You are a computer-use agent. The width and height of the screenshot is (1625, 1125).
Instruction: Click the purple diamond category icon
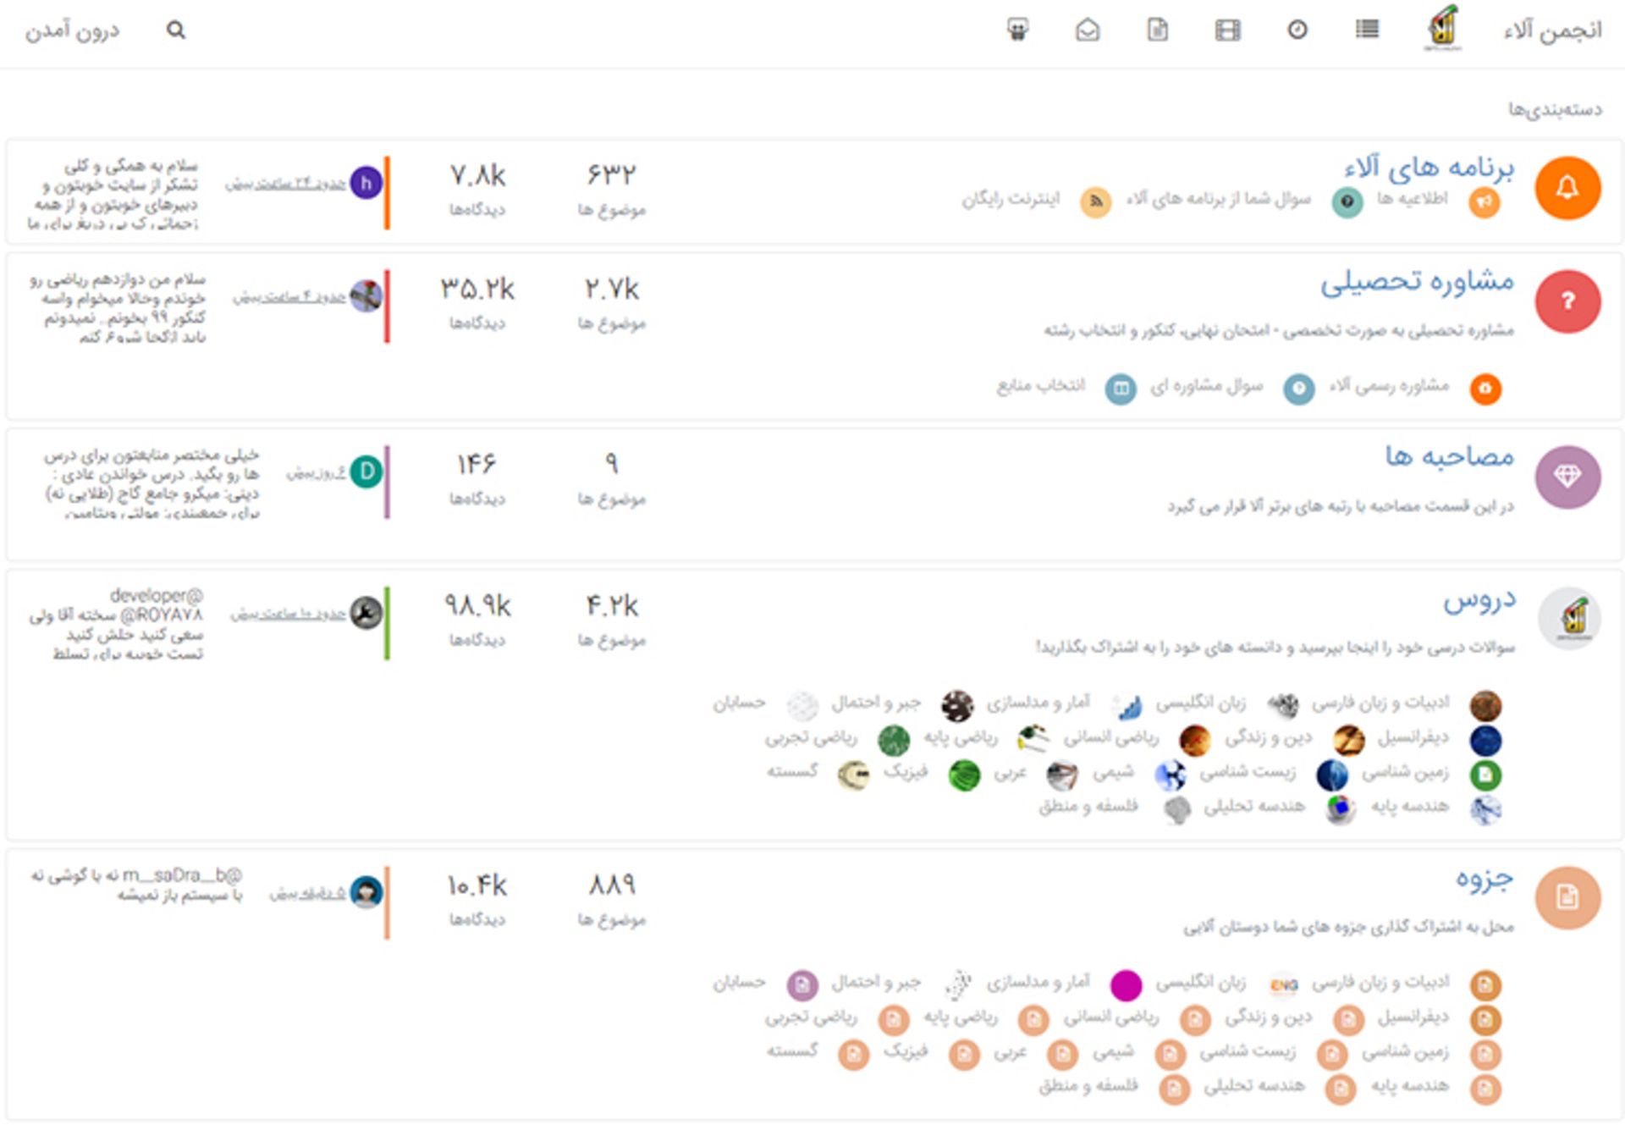1567,477
